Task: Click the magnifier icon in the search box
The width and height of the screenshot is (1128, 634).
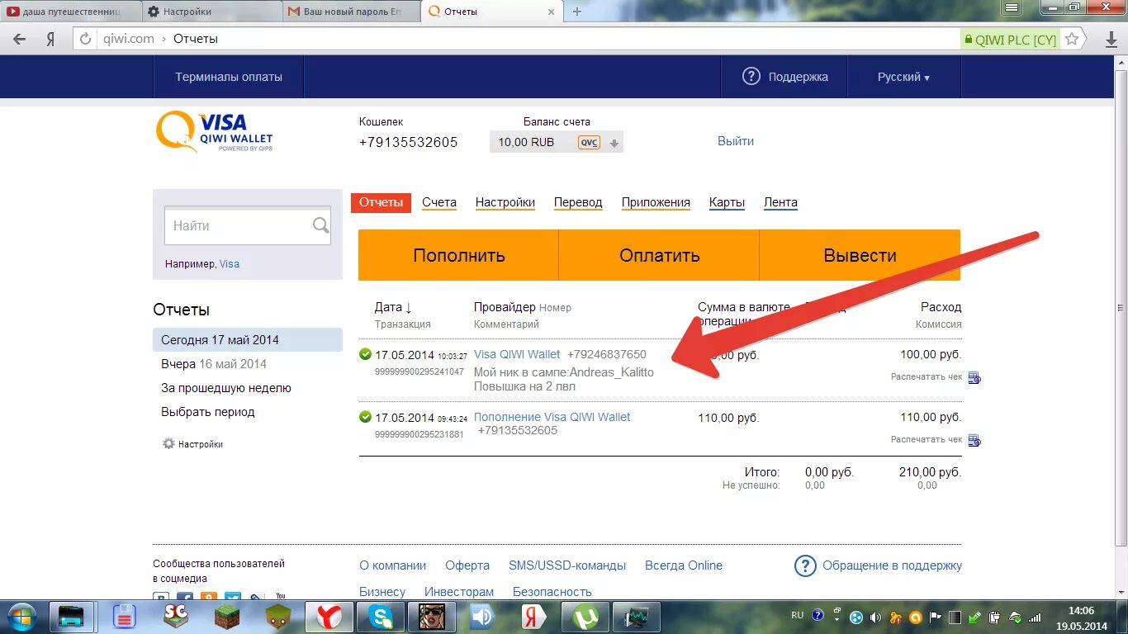Action: click(320, 225)
